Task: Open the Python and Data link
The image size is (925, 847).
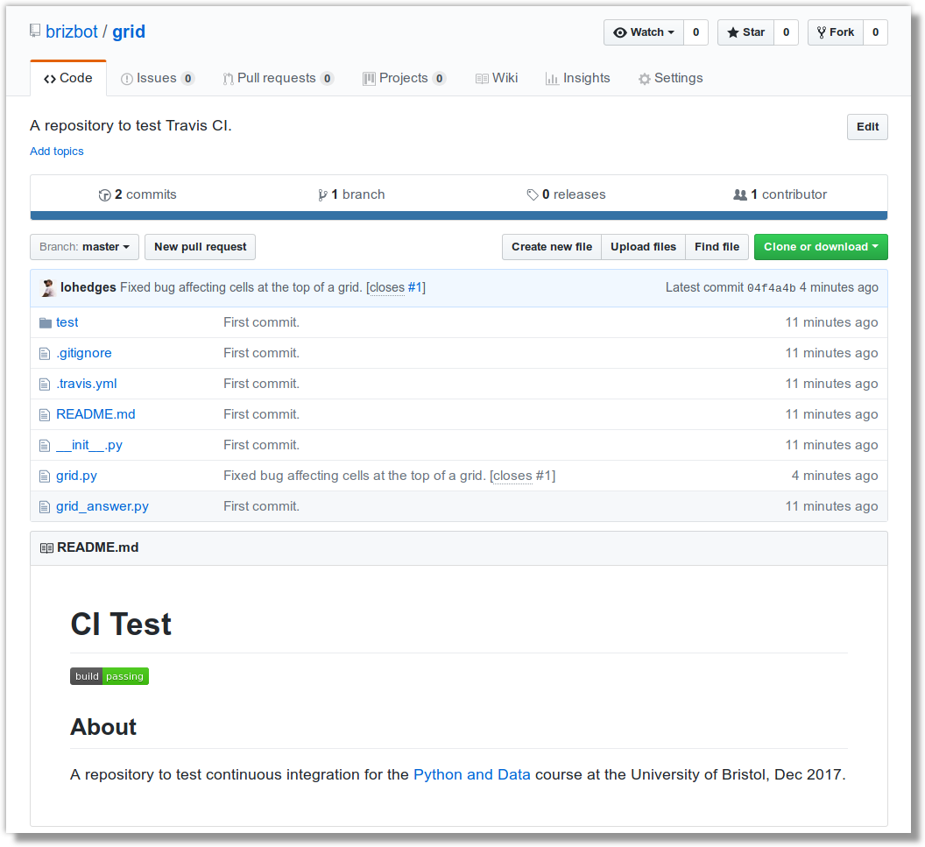Action: coord(471,774)
